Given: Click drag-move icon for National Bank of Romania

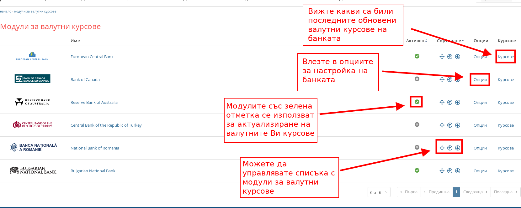Looking at the screenshot, I should (442, 148).
